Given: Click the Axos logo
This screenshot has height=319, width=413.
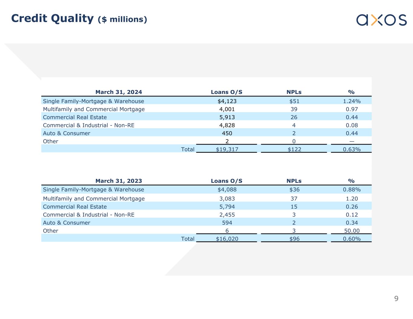Looking at the screenshot, I should point(381,20).
